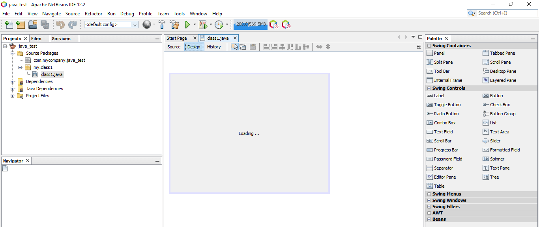The image size is (539, 227).
Task: Click the Save All toolbar icon
Action: coord(45,25)
